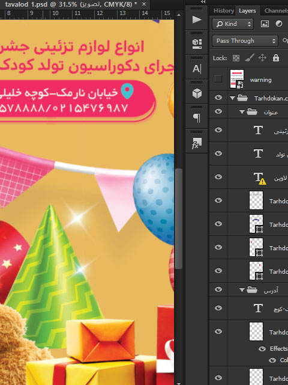Toggle visibility of آدرس group
Viewport: 288px width, 385px height.
(x=218, y=289)
